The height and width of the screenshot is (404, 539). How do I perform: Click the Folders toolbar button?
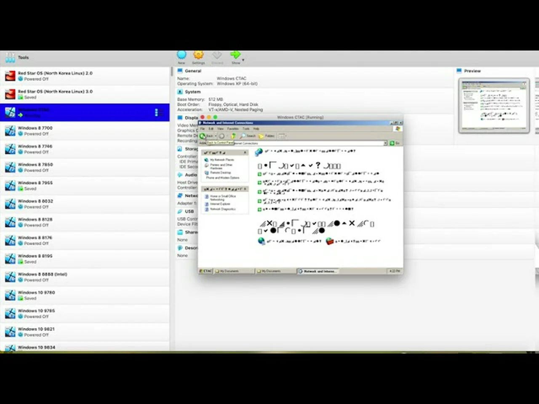coord(267,136)
